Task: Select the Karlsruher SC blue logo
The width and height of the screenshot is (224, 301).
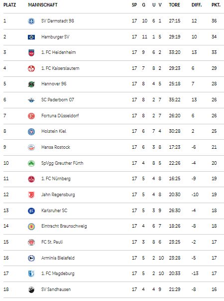Action: [x=31, y=211]
